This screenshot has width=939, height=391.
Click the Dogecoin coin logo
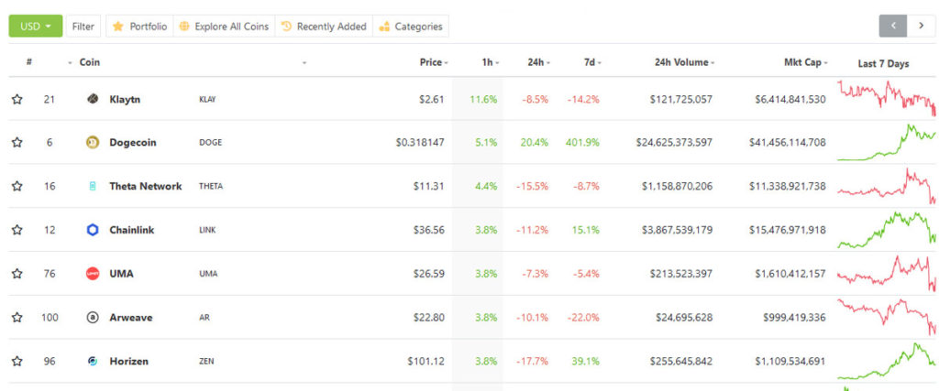(93, 142)
